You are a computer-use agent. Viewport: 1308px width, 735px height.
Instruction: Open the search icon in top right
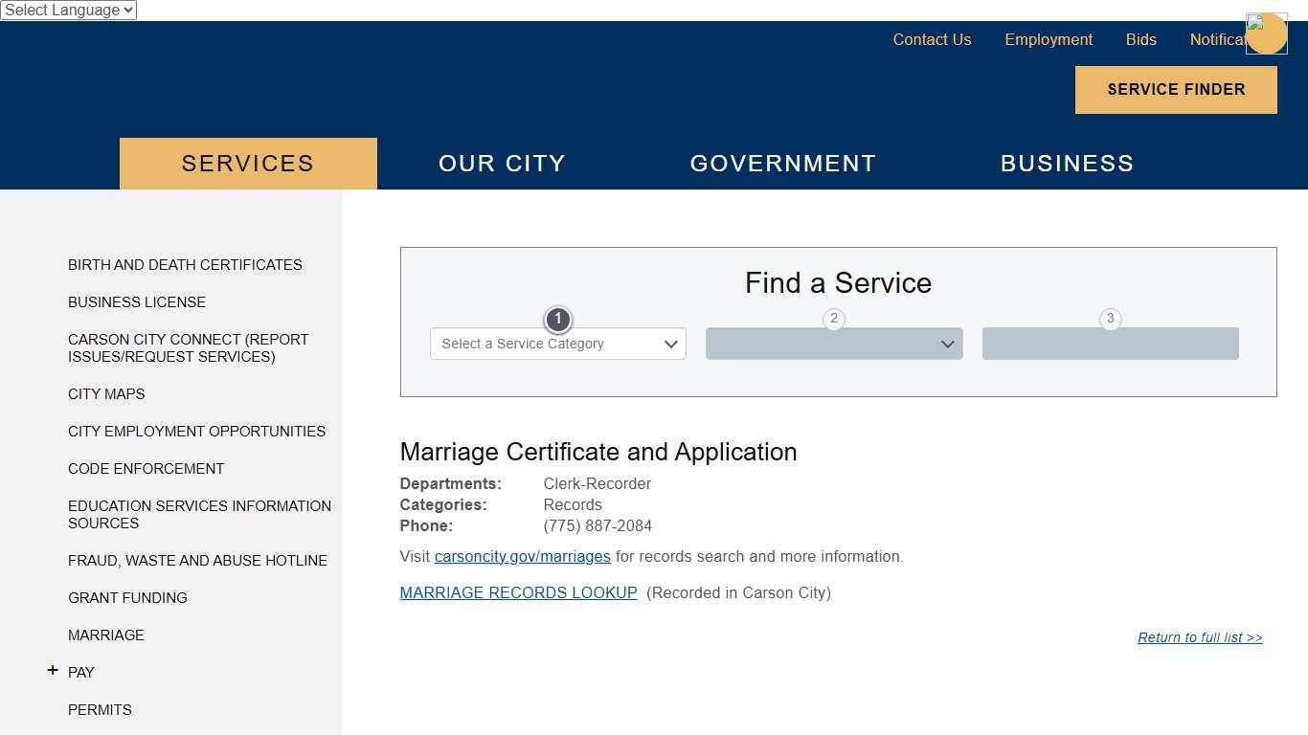click(1266, 33)
